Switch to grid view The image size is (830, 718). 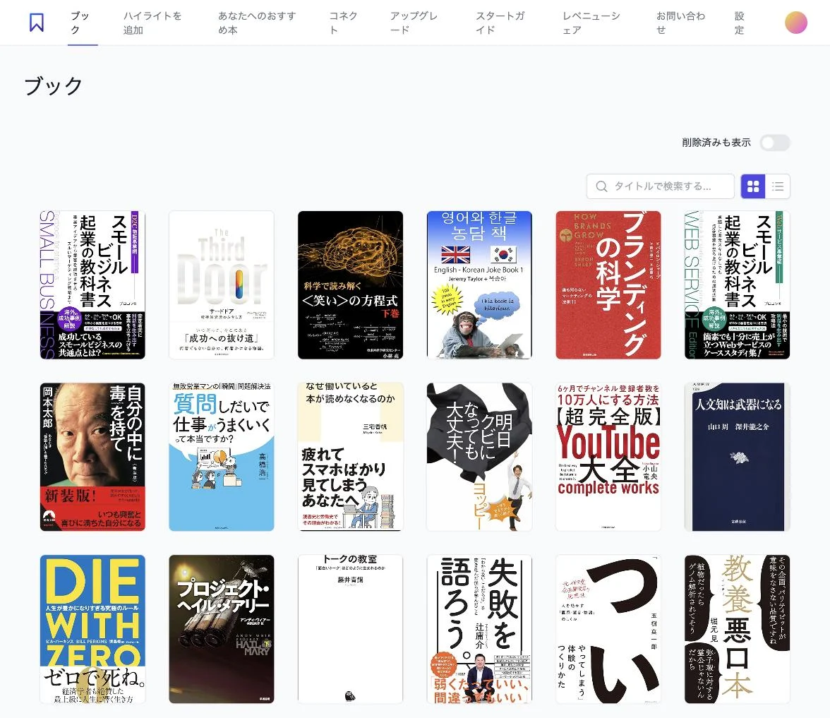[x=752, y=186]
